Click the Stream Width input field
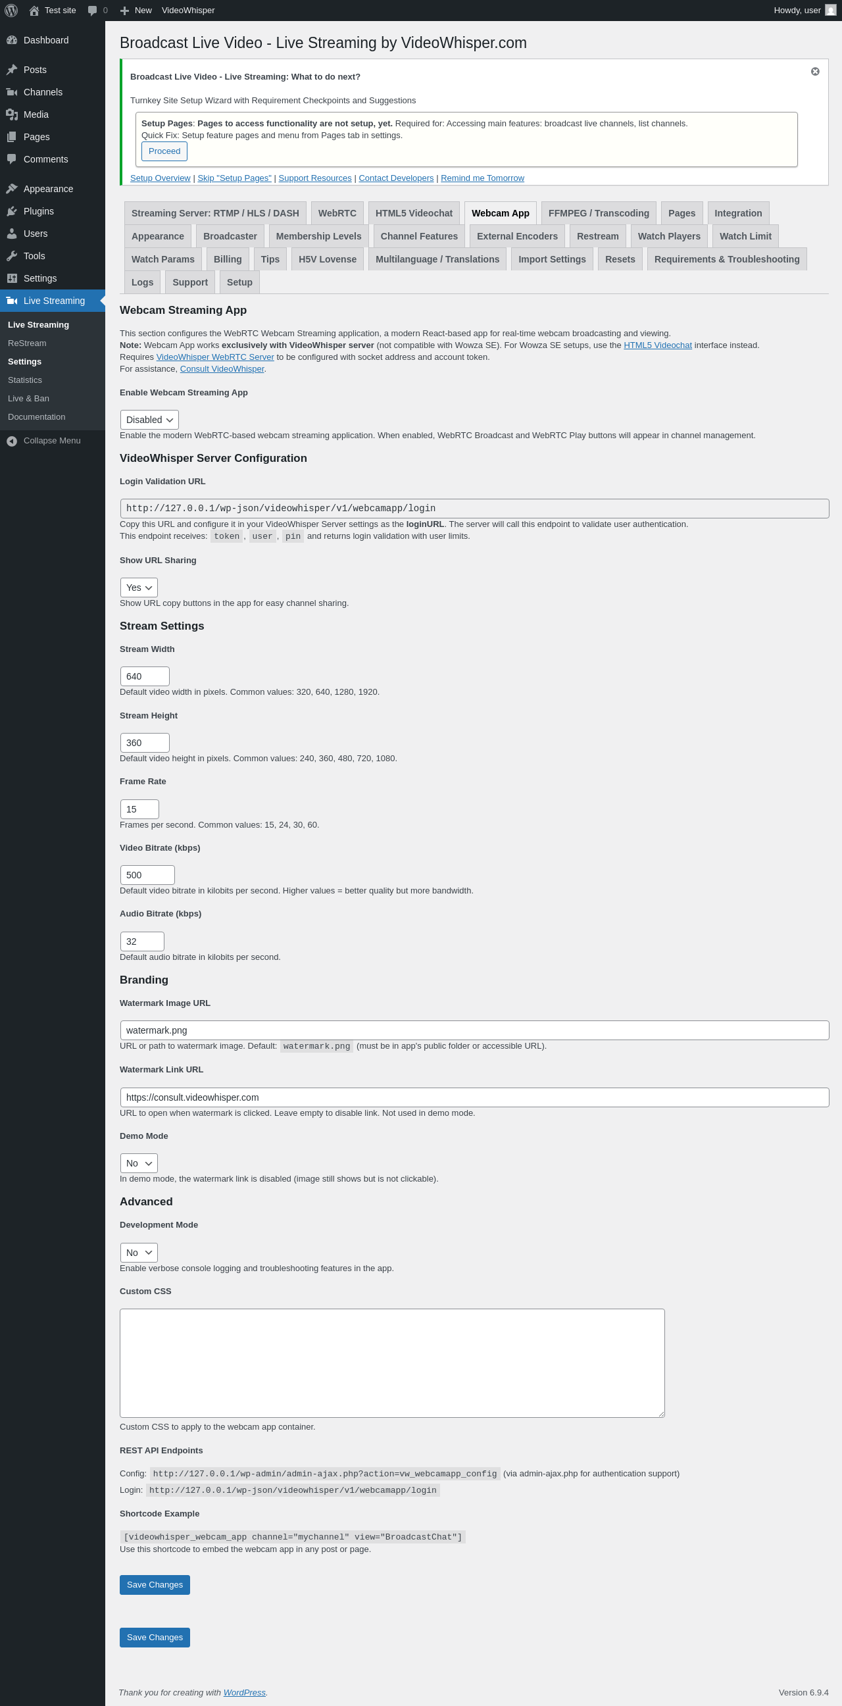Image resolution: width=842 pixels, height=1706 pixels. click(145, 676)
